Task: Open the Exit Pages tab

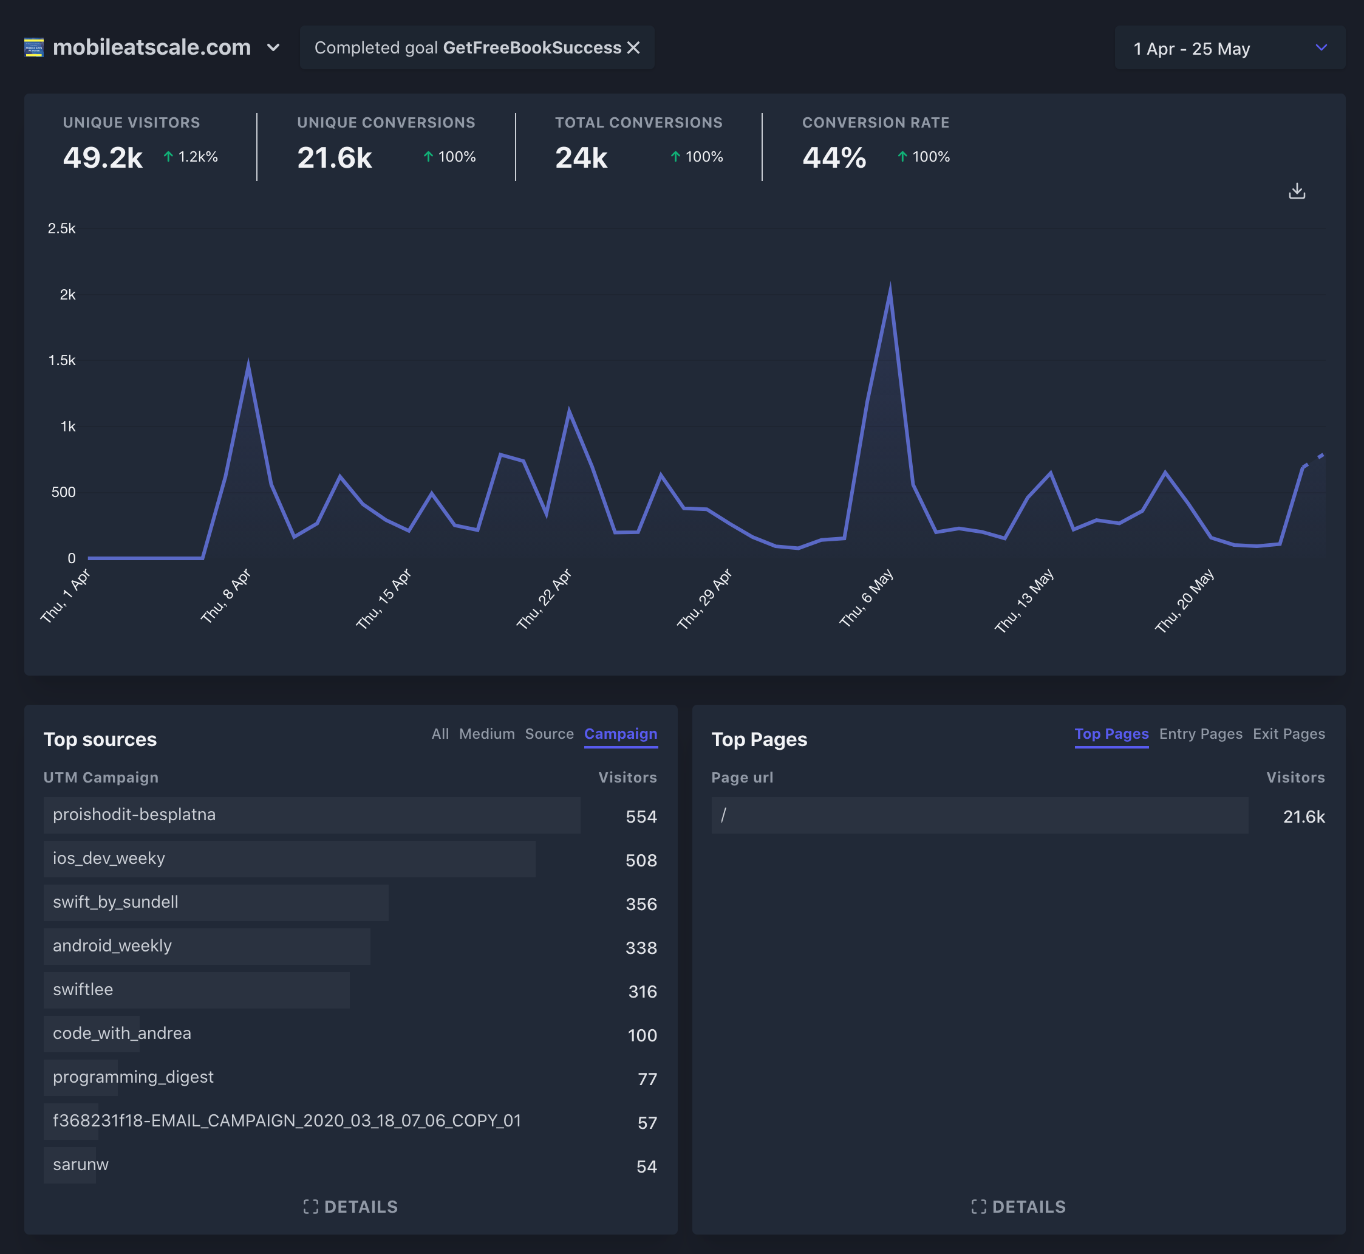Action: coord(1288,733)
